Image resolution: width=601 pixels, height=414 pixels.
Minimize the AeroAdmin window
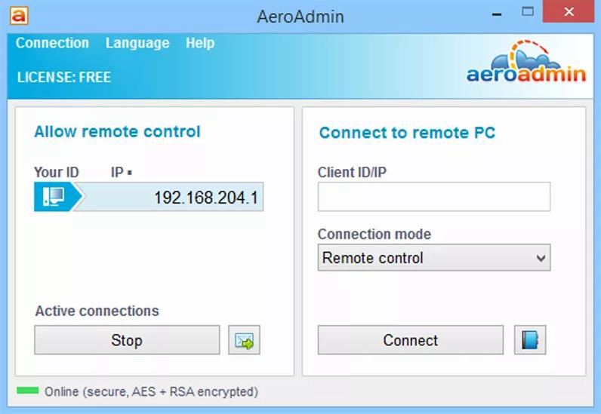[x=497, y=14]
